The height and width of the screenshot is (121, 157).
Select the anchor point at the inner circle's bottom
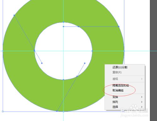pyautogui.click(x=63, y=80)
